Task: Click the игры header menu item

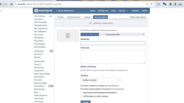Action: click(x=114, y=11)
